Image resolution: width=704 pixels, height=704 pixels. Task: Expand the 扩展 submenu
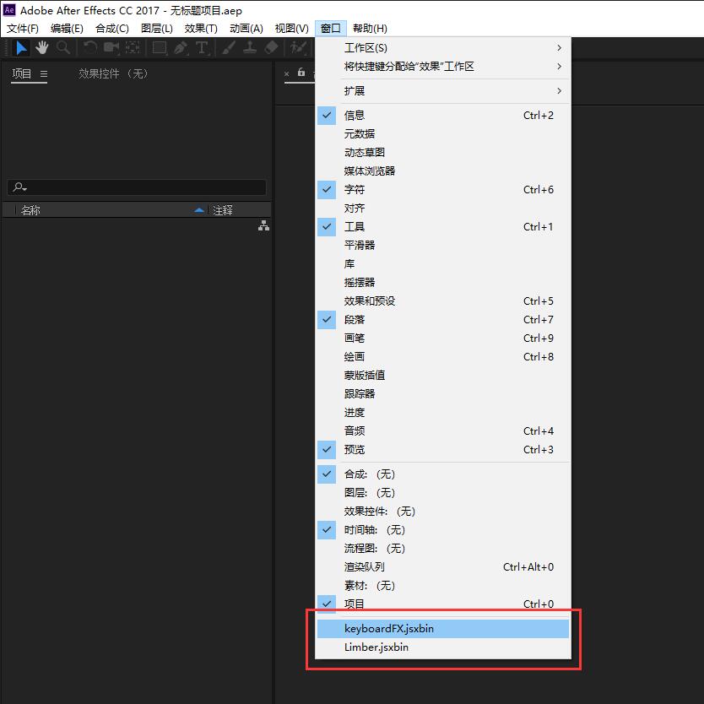pos(443,90)
